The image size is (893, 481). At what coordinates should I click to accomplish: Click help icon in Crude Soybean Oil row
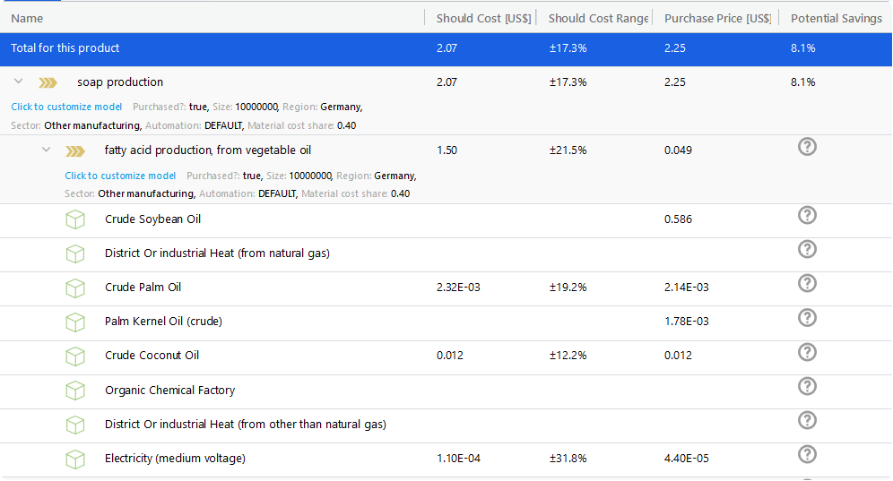click(807, 215)
